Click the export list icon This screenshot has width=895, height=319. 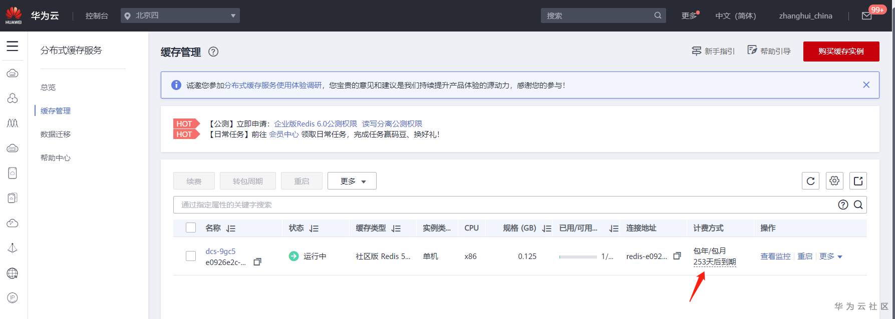click(x=858, y=181)
